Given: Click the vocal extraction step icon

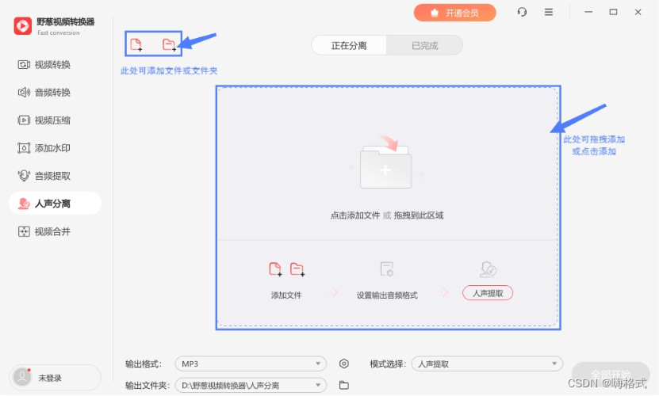Looking at the screenshot, I should point(488,269).
